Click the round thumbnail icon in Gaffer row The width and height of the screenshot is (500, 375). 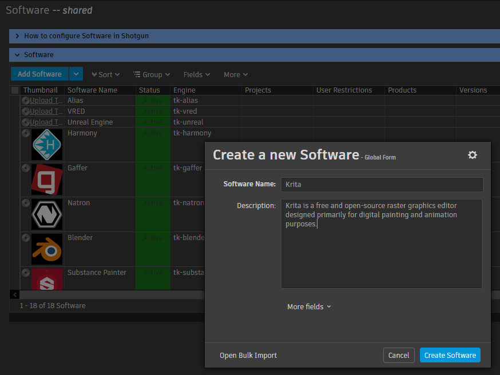(26, 168)
